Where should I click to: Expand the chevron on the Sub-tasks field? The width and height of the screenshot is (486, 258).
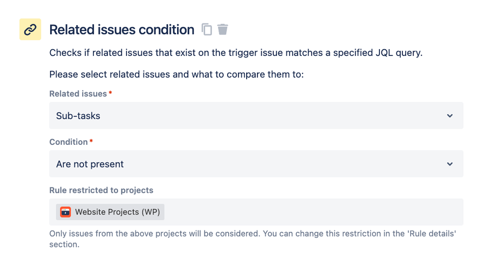(450, 116)
